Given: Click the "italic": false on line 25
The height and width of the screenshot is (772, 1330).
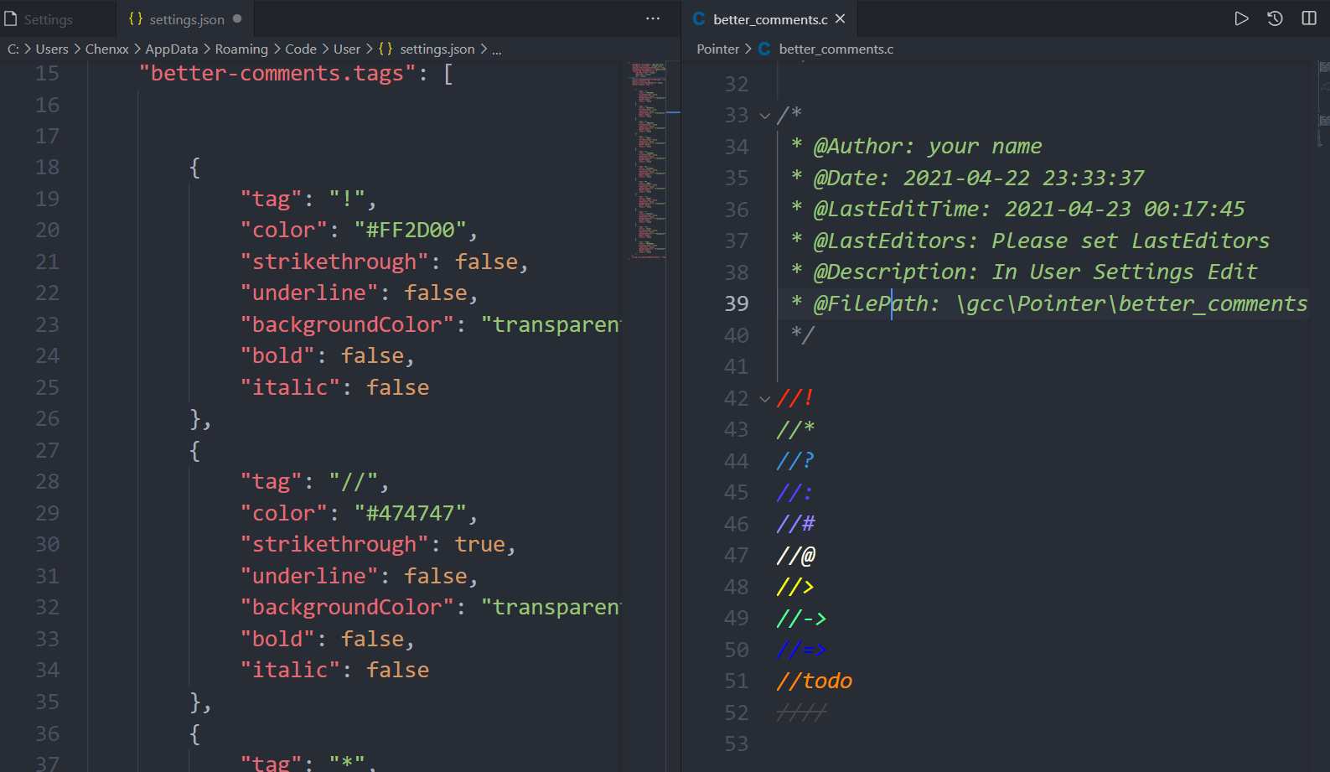Looking at the screenshot, I should [x=334, y=387].
